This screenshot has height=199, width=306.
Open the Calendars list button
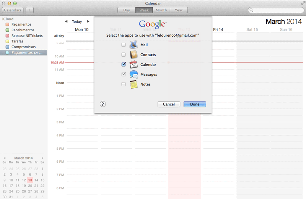[13, 10]
